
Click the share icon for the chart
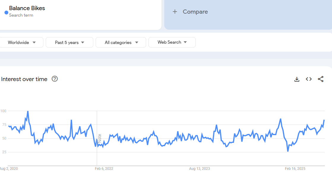(x=320, y=79)
